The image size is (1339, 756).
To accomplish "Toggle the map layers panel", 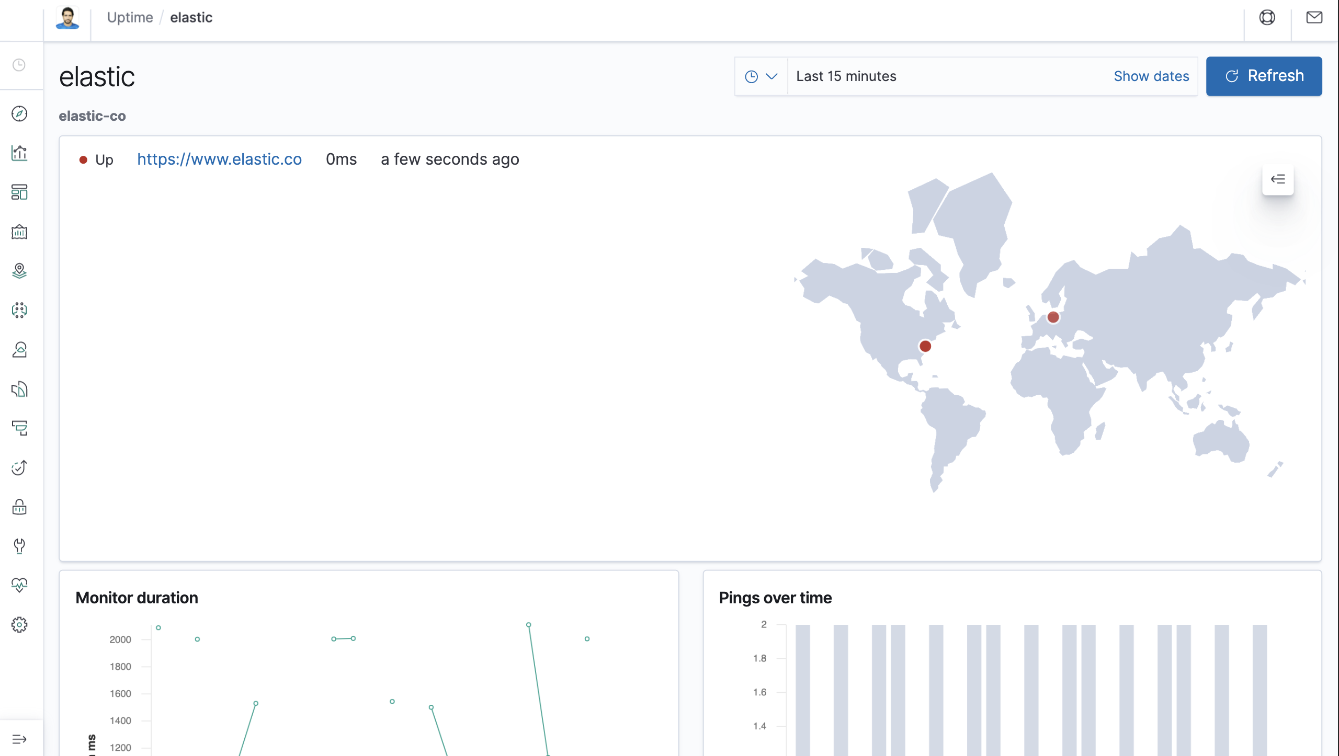I will [x=1278, y=179].
